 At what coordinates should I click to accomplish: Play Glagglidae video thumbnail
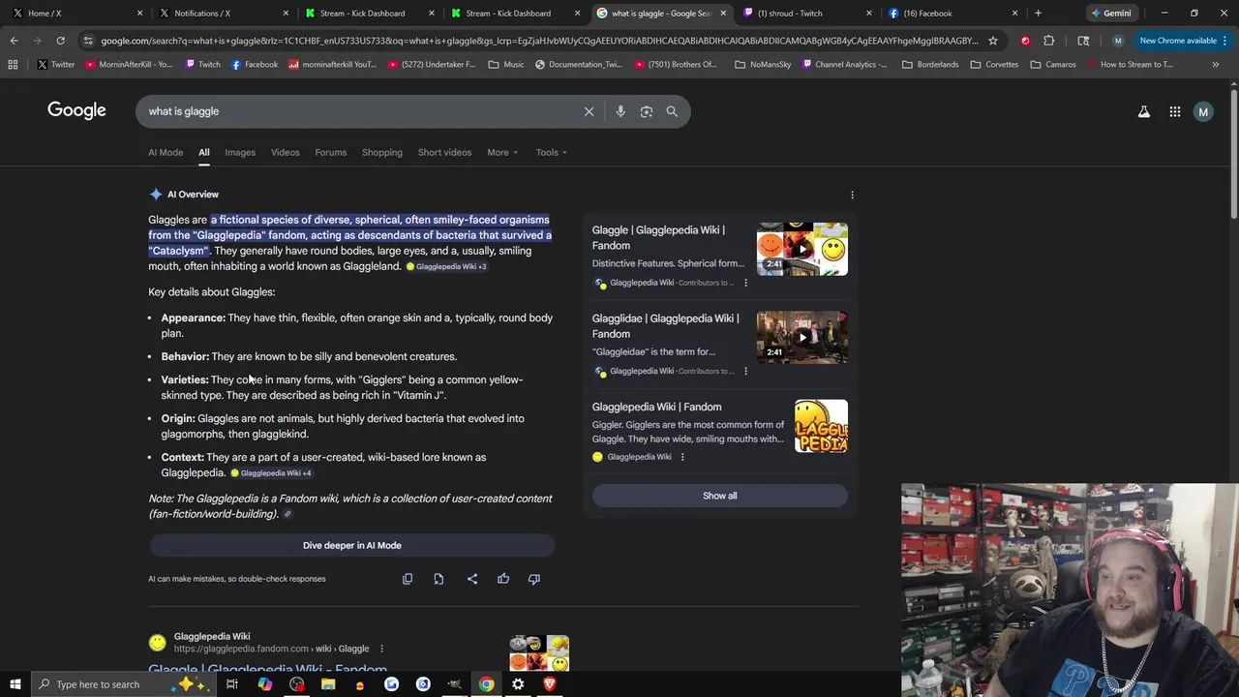click(x=801, y=337)
